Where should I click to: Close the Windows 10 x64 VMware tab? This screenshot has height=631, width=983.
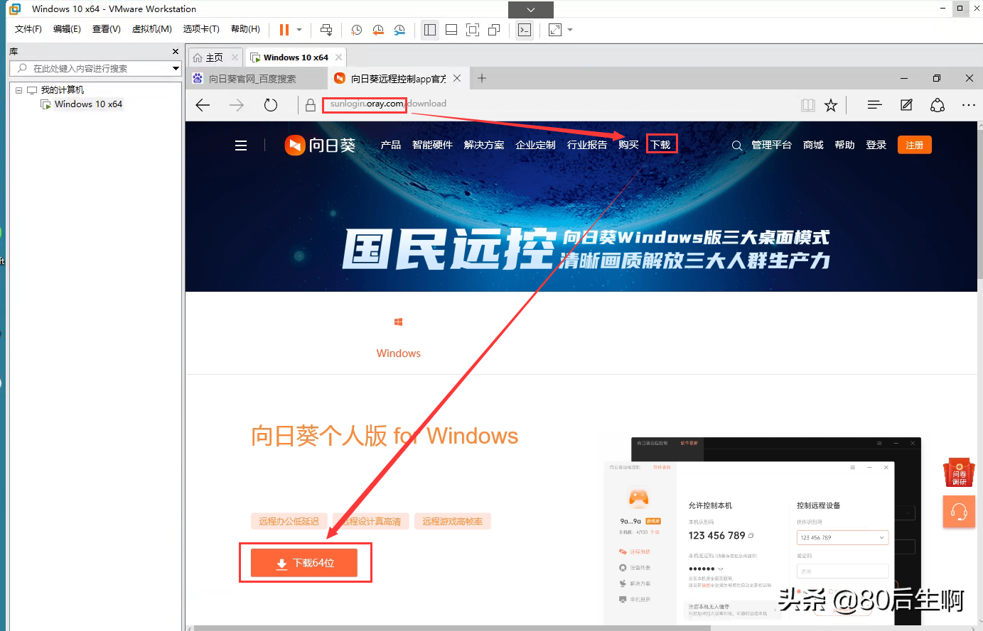click(x=339, y=57)
